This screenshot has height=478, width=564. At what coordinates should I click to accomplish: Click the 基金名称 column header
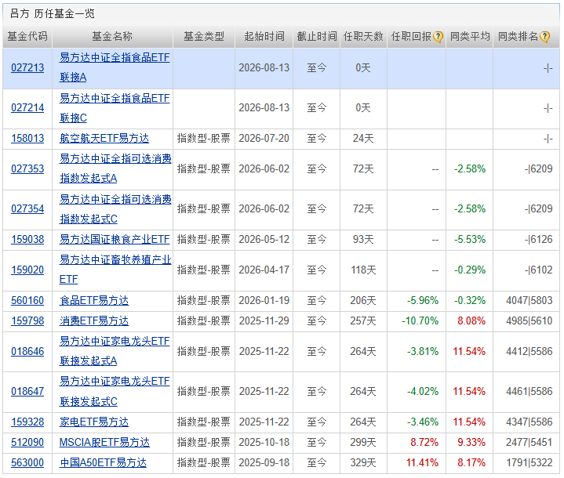[x=112, y=36]
